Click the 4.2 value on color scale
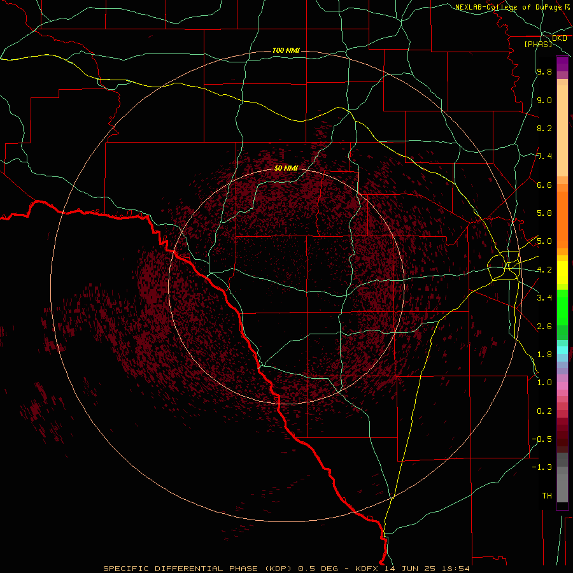Viewport: 573px width, 573px height. [544, 270]
